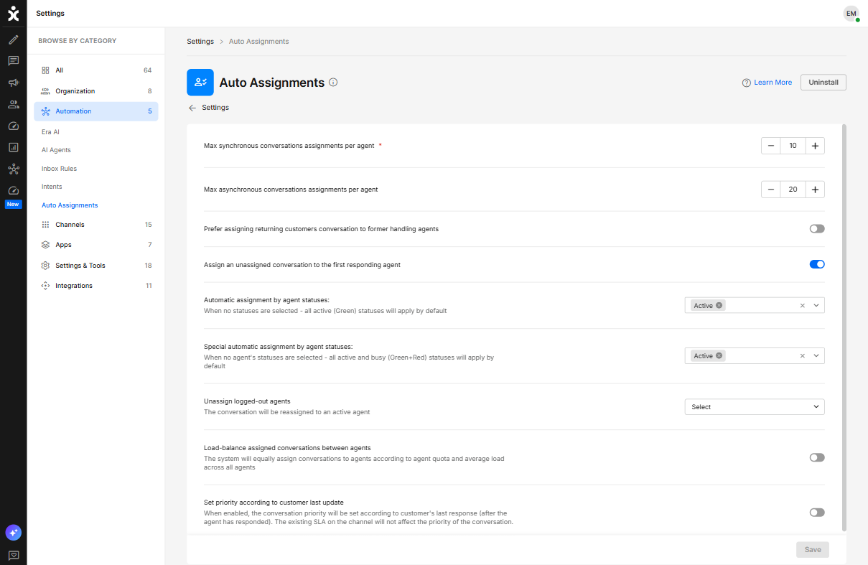Click the info icon beside Auto Assignments title
The height and width of the screenshot is (565, 868).
click(x=333, y=83)
